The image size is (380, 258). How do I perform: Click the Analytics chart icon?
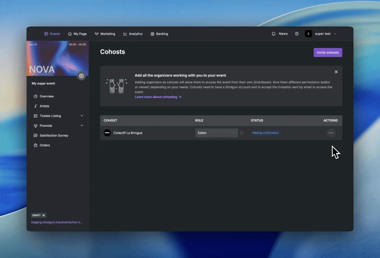click(x=125, y=34)
